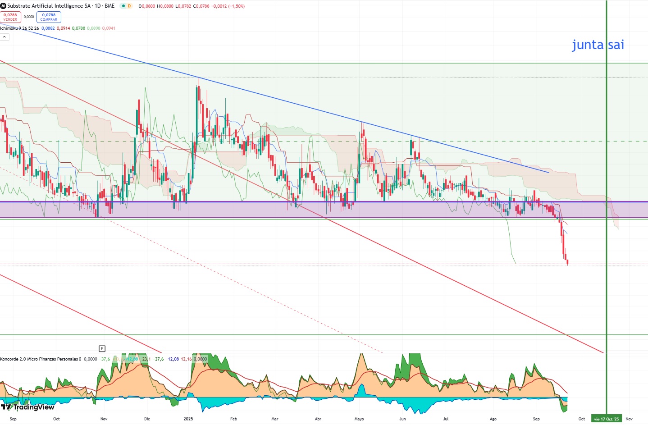Click the red VENDER sell button
The width and height of the screenshot is (648, 425).
click(10, 17)
